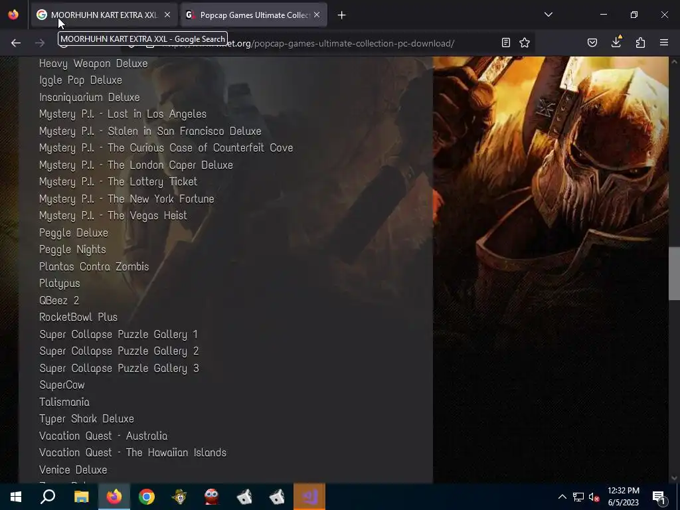This screenshot has width=680, height=510.
Task: Open the notification center icon
Action: coord(659,497)
